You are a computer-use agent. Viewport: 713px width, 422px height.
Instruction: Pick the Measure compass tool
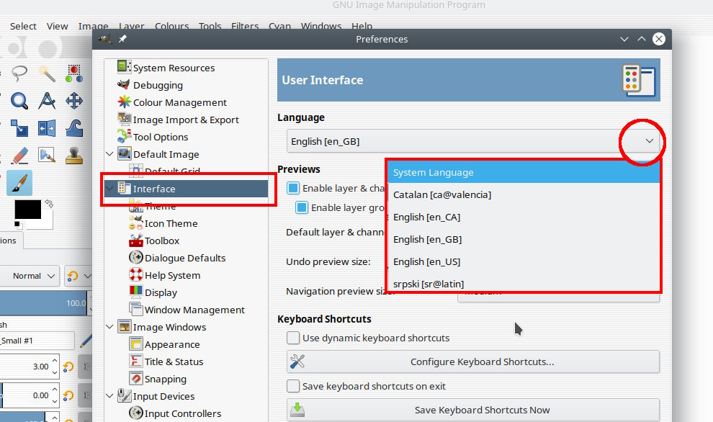[47, 101]
